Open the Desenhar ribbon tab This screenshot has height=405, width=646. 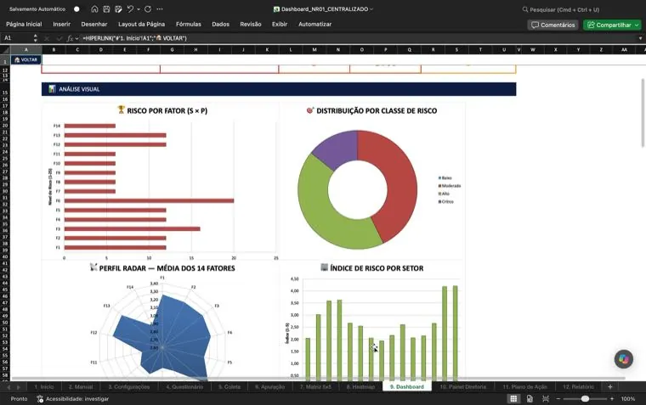(94, 25)
